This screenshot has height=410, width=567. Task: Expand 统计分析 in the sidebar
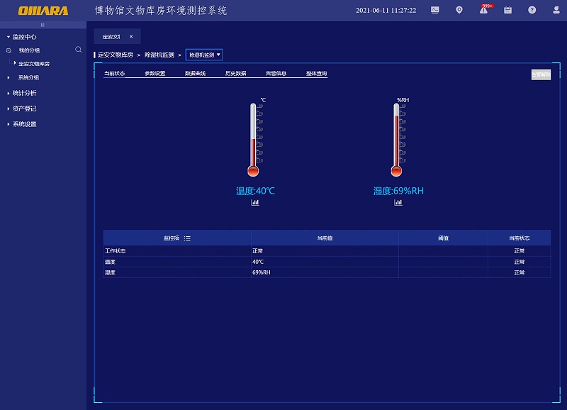[24, 93]
